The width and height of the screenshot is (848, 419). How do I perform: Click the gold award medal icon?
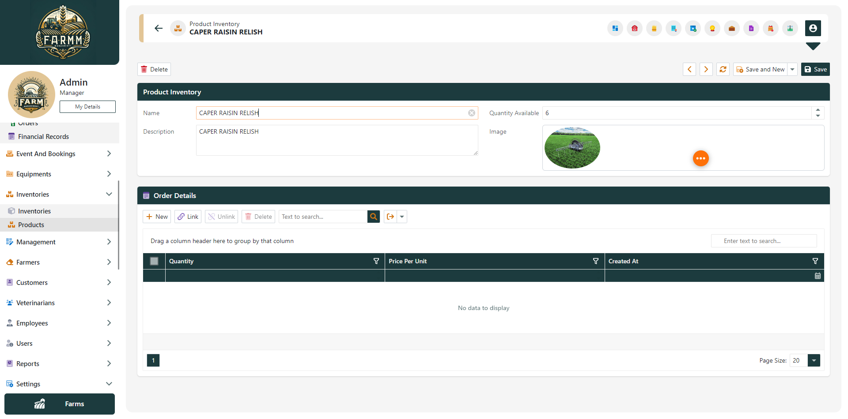pos(712,28)
